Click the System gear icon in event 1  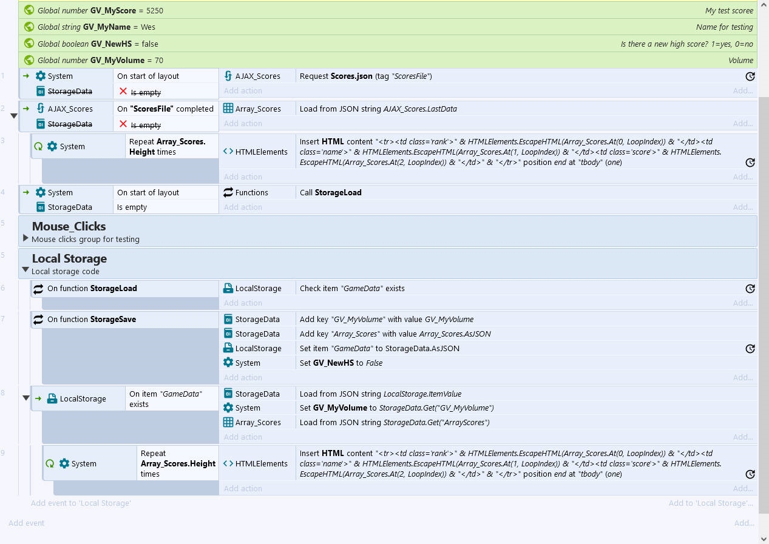pyautogui.click(x=41, y=76)
